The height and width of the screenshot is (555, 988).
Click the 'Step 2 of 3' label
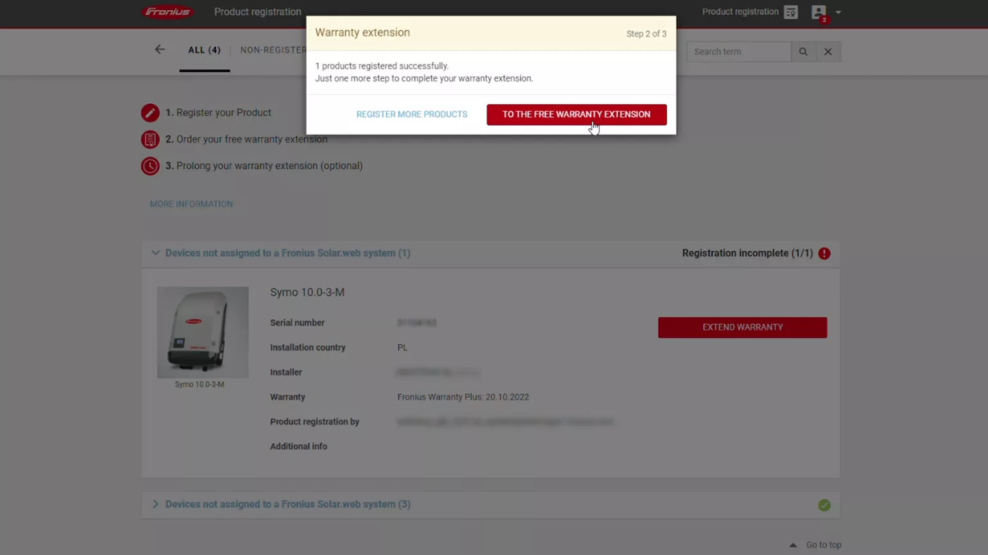pos(646,34)
